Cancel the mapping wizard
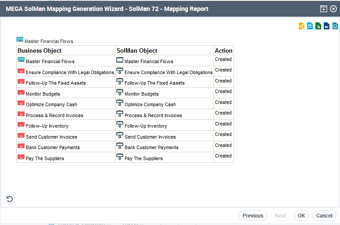 (x=324, y=215)
